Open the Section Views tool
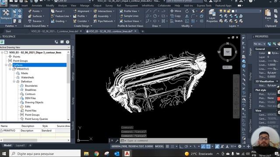280x157 pixels. click(130, 21)
